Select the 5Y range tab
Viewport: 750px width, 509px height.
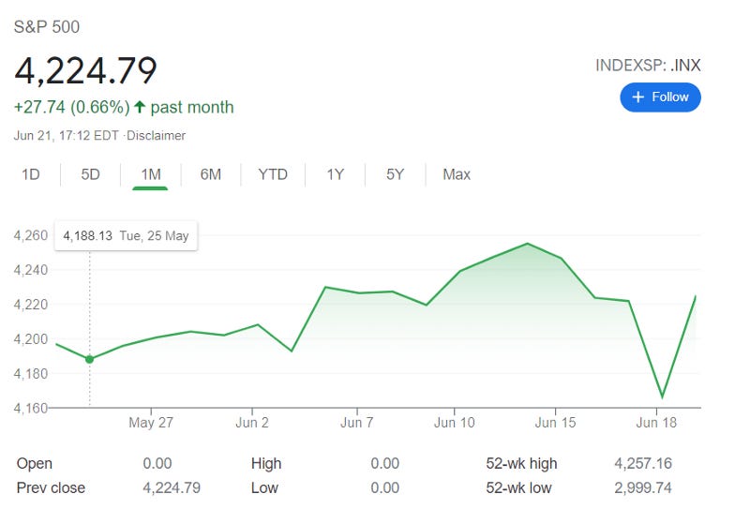pos(395,174)
